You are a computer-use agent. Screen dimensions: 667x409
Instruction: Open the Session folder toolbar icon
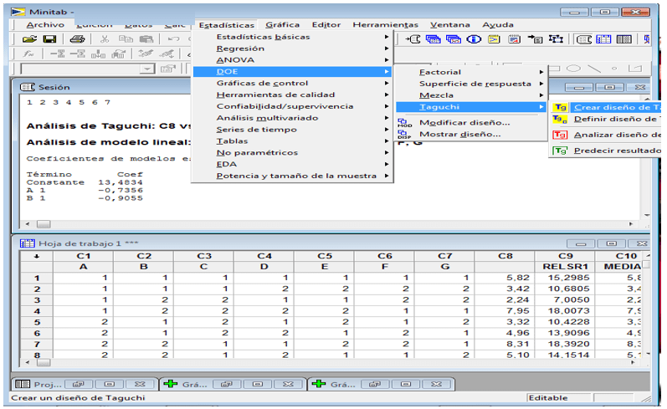click(413, 39)
